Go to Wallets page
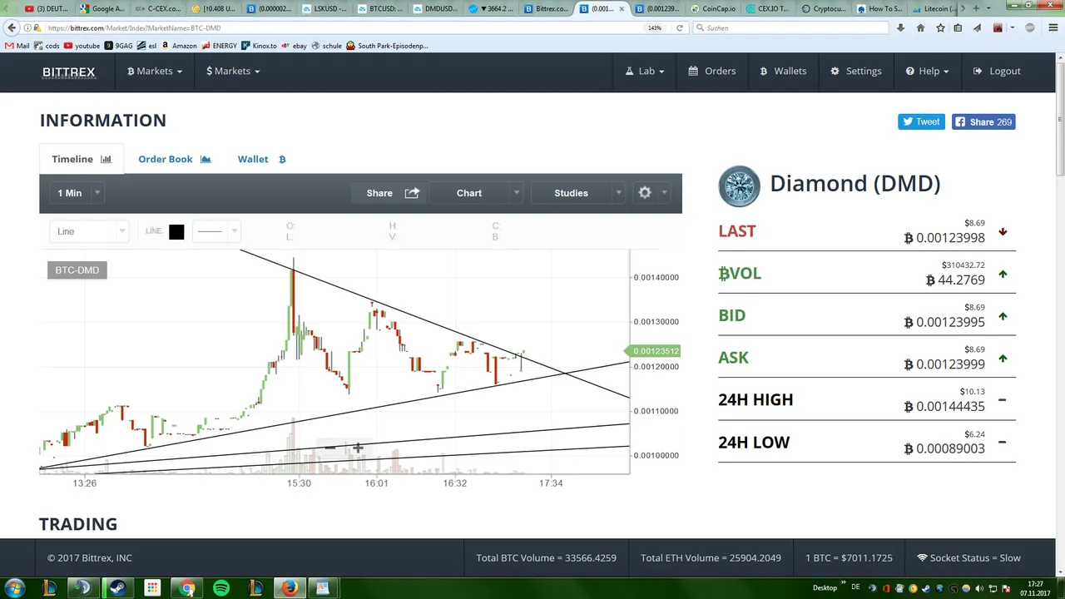 [783, 72]
